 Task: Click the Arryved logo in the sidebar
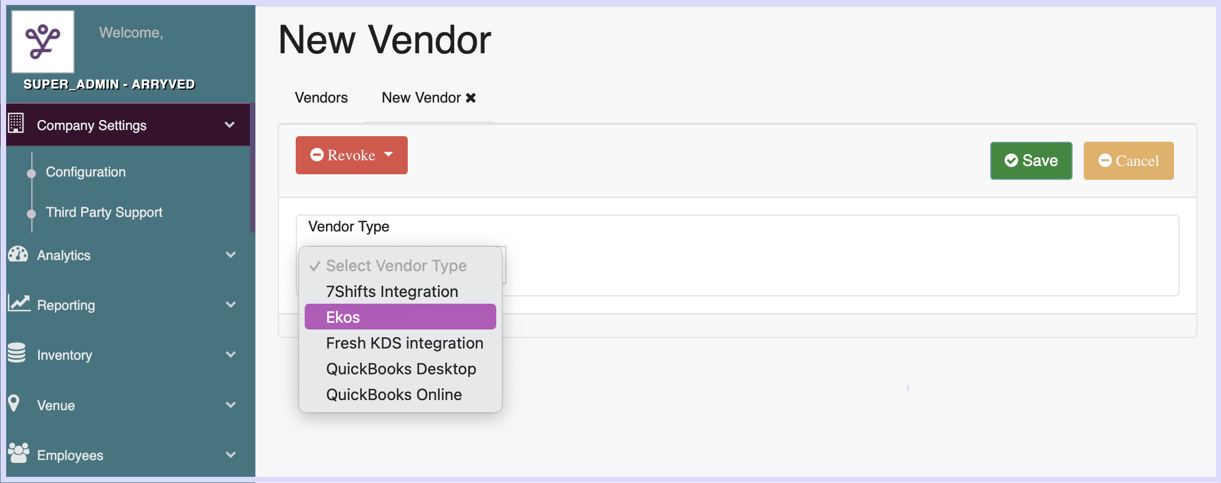click(x=43, y=41)
